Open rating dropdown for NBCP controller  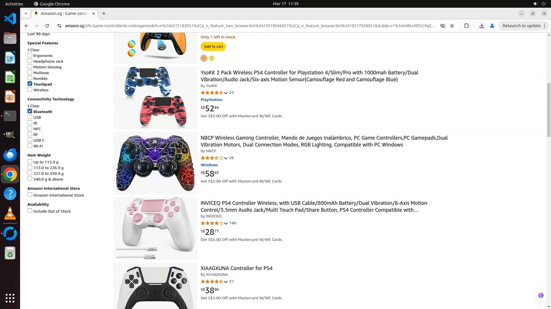tap(226, 158)
